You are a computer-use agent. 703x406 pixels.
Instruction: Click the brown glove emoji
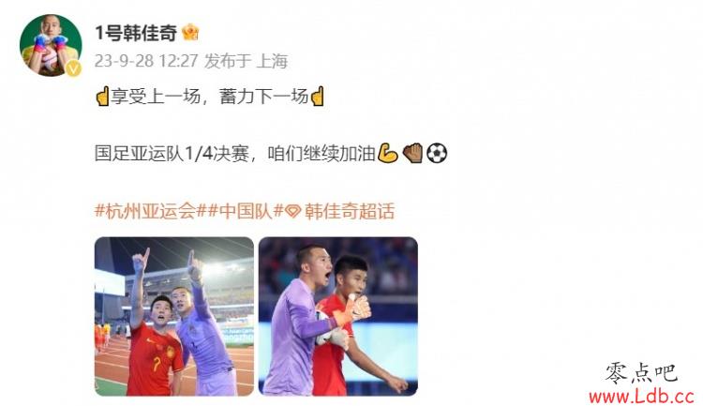click(412, 153)
